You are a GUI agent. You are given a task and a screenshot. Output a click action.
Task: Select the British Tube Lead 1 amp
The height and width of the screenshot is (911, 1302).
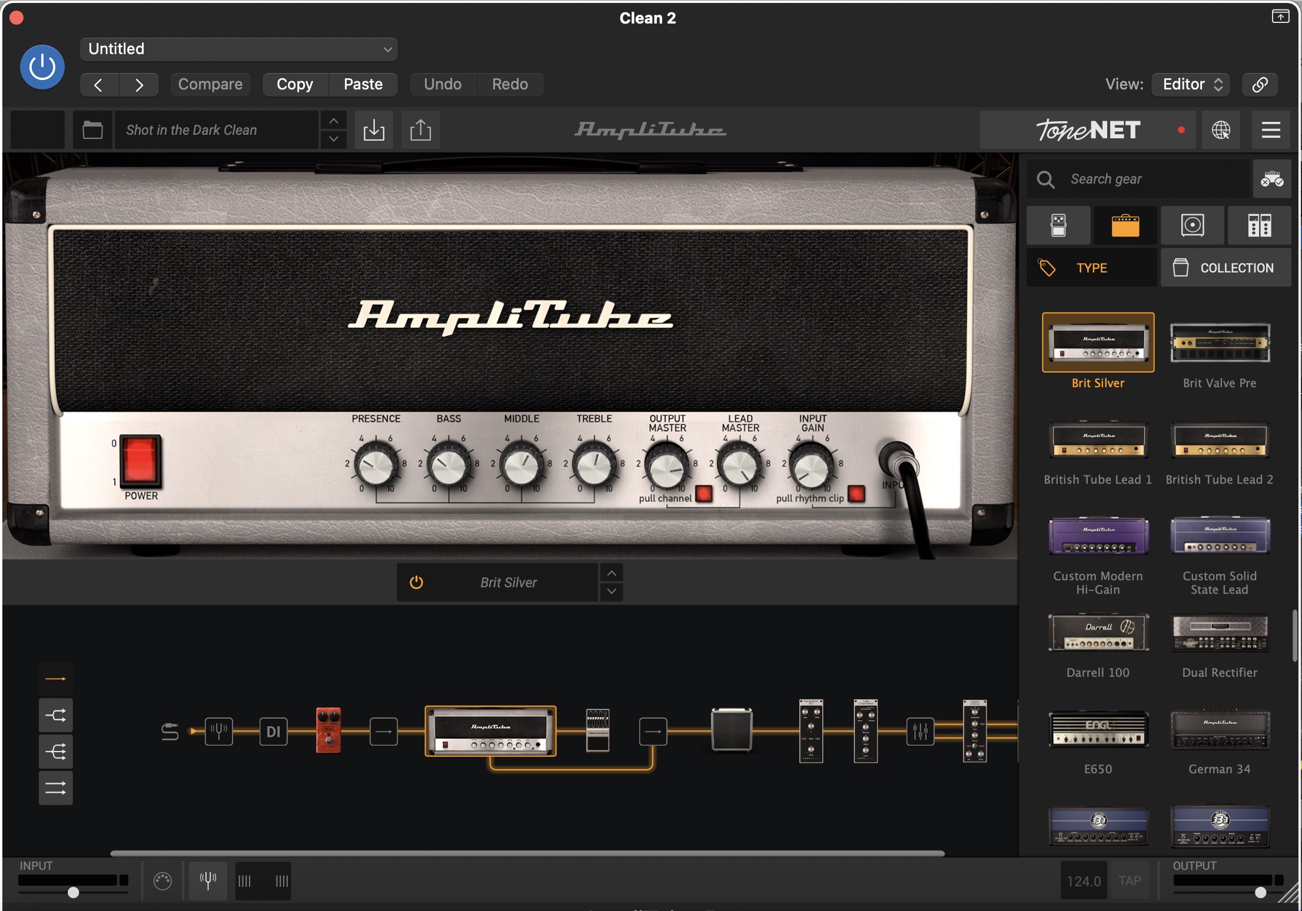tap(1098, 440)
